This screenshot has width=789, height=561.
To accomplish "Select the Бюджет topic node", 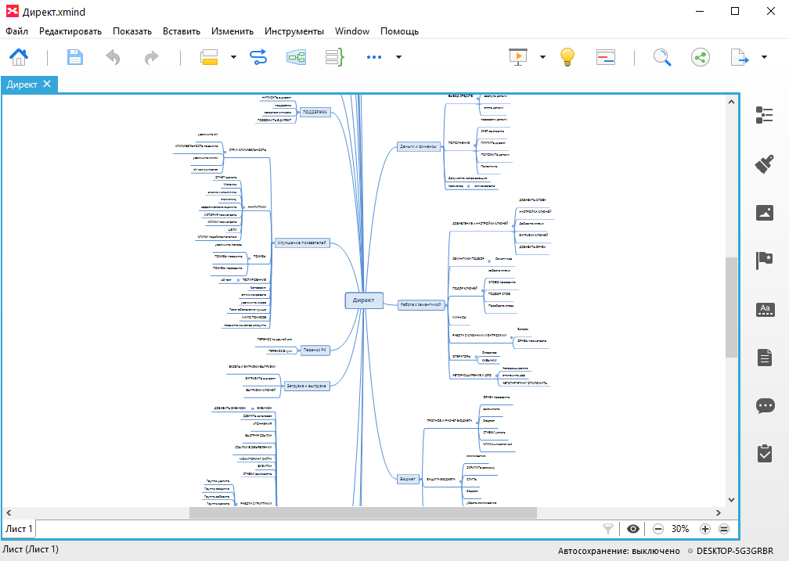I will click(x=408, y=479).
